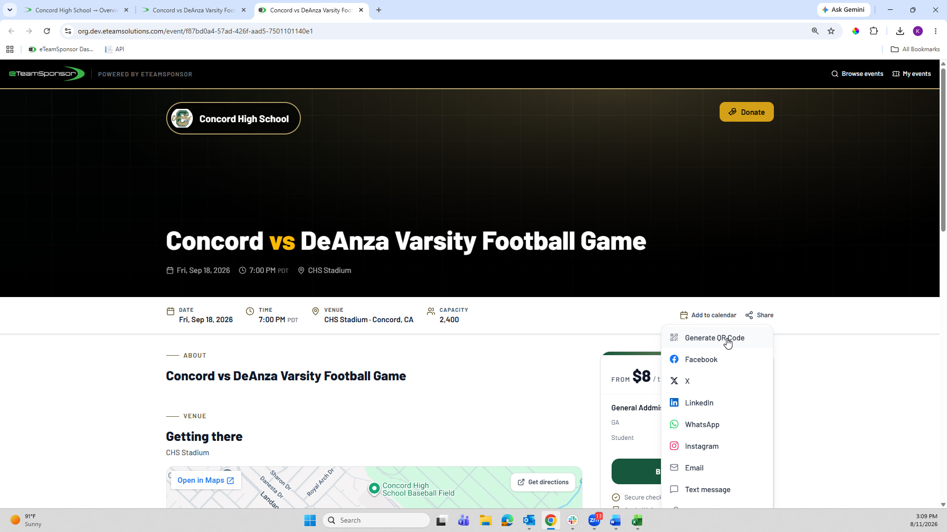This screenshot has height=532, width=947.
Task: Click Open in Maps link
Action: [x=206, y=480]
